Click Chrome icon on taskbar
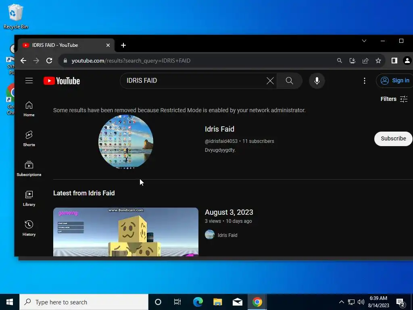413x310 pixels. (x=257, y=302)
